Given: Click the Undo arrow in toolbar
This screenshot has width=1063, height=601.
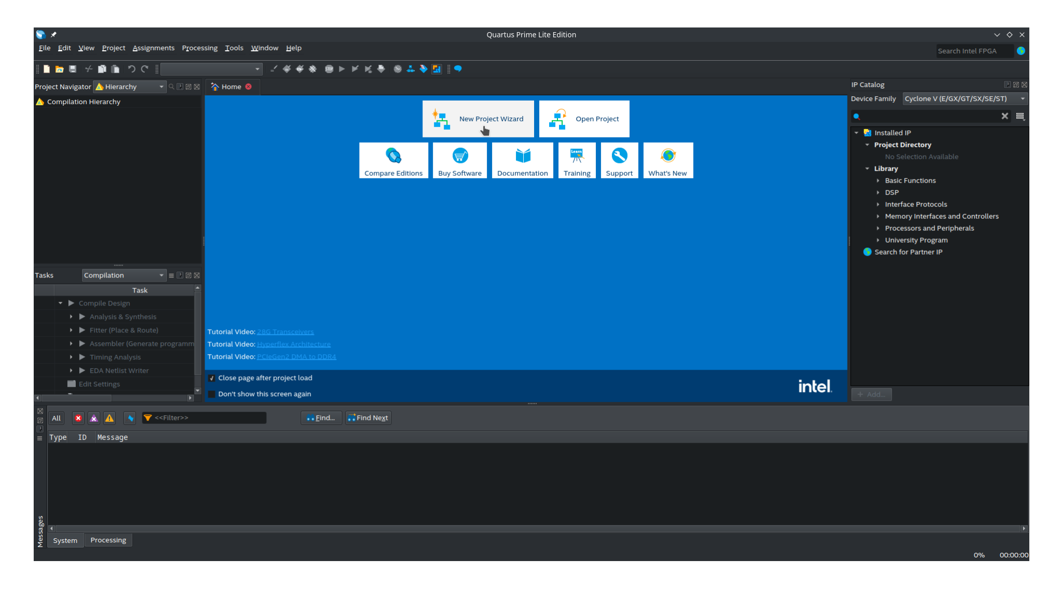Looking at the screenshot, I should click(x=131, y=69).
